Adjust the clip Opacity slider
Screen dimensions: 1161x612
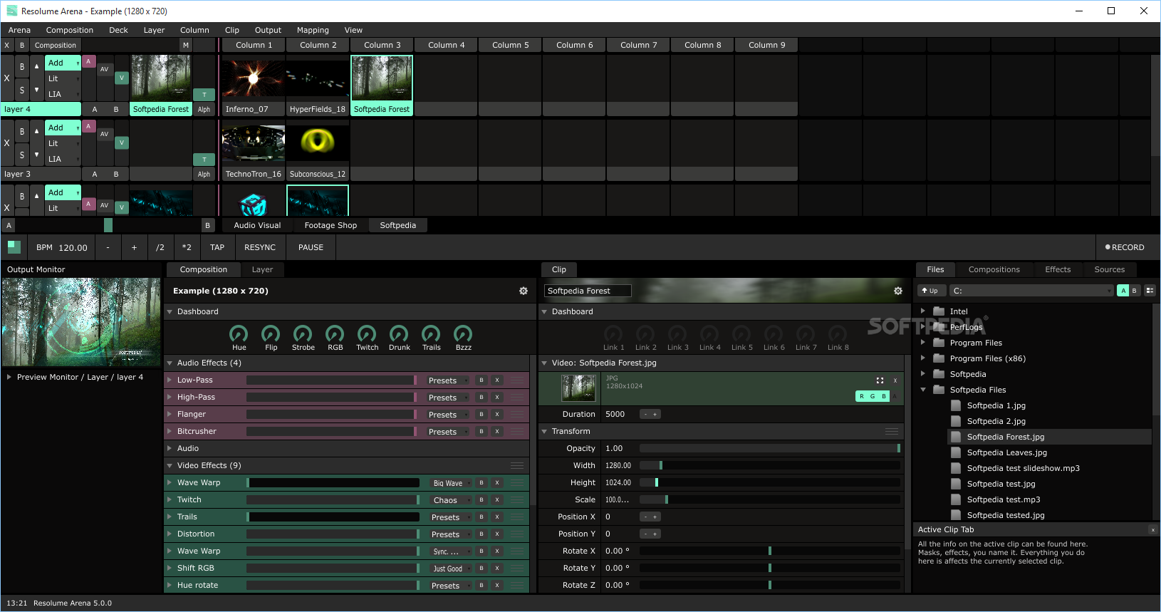pyautogui.click(x=770, y=448)
